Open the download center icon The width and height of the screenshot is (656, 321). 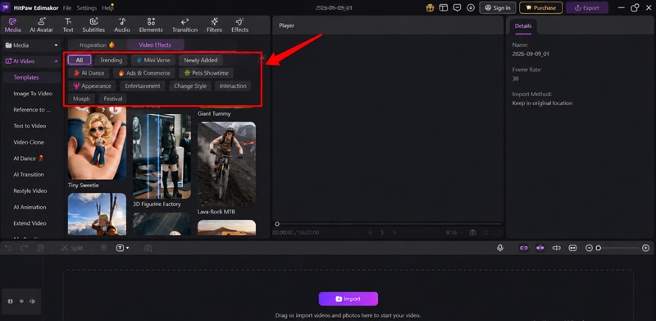coord(471,8)
